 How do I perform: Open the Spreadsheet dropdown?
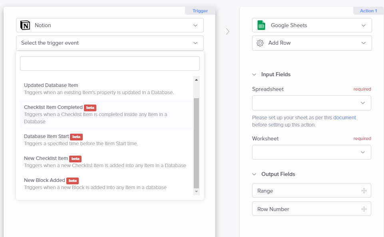point(312,103)
